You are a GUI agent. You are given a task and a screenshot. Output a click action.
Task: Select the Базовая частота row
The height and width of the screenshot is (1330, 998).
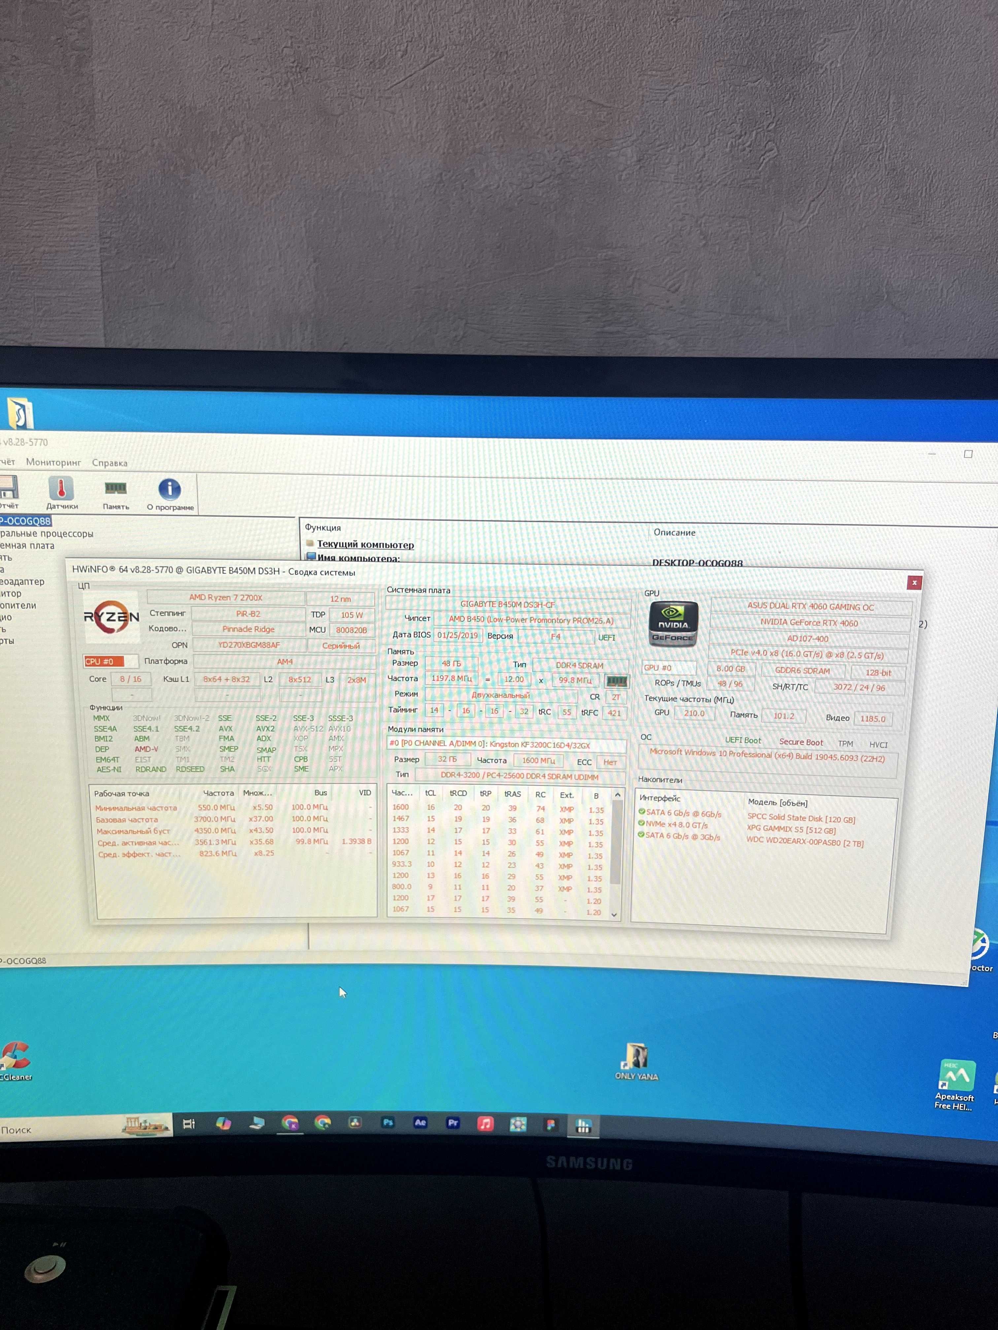234,819
